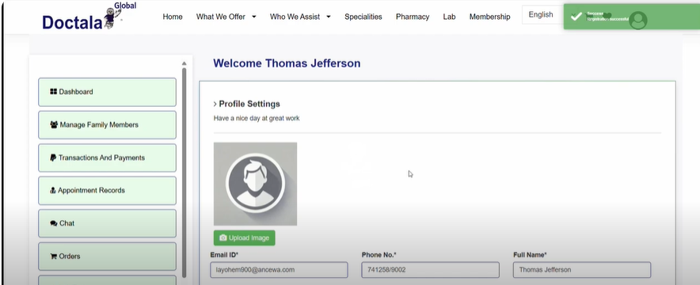Open Manage Family Members section
The image size is (700, 285).
click(107, 125)
